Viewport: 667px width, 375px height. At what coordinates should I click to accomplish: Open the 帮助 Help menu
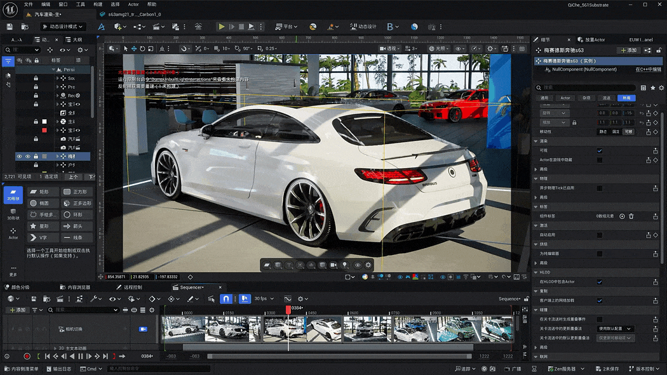(151, 4)
